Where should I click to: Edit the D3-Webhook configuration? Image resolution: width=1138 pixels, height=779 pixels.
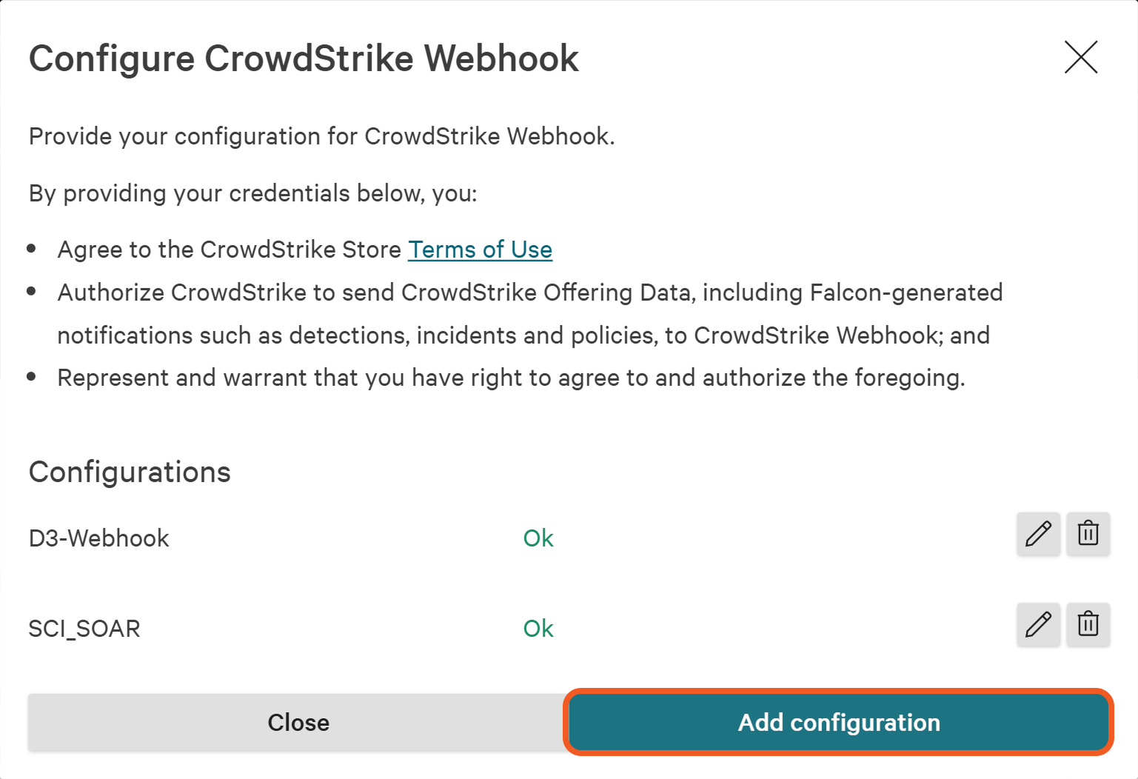[x=1038, y=534]
